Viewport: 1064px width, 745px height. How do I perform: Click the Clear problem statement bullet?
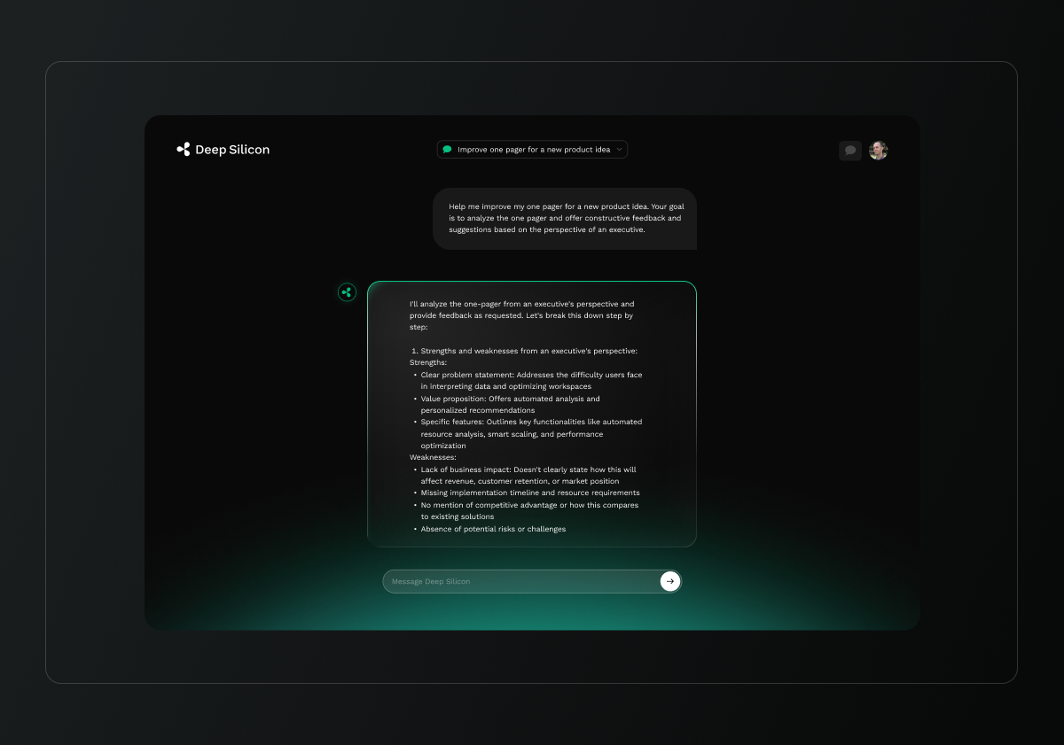pos(530,381)
